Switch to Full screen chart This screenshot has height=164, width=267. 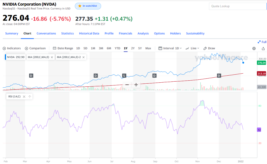pos(262,42)
